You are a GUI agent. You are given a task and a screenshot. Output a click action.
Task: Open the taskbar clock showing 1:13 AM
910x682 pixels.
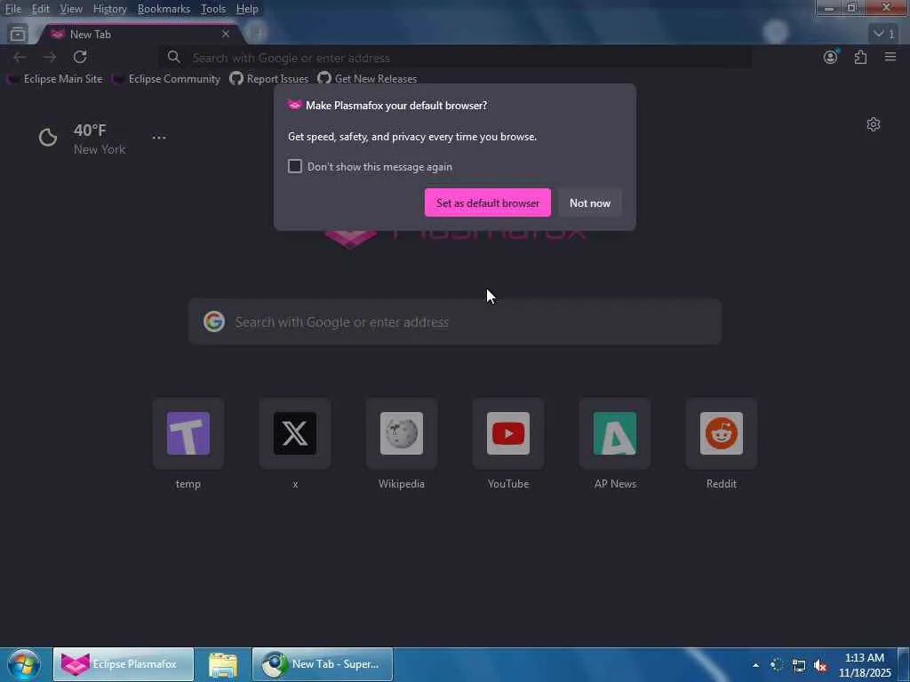(x=865, y=665)
